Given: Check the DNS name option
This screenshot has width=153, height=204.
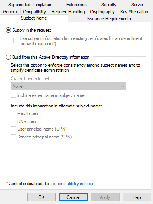Looking at the screenshot, I should [x=13, y=122].
